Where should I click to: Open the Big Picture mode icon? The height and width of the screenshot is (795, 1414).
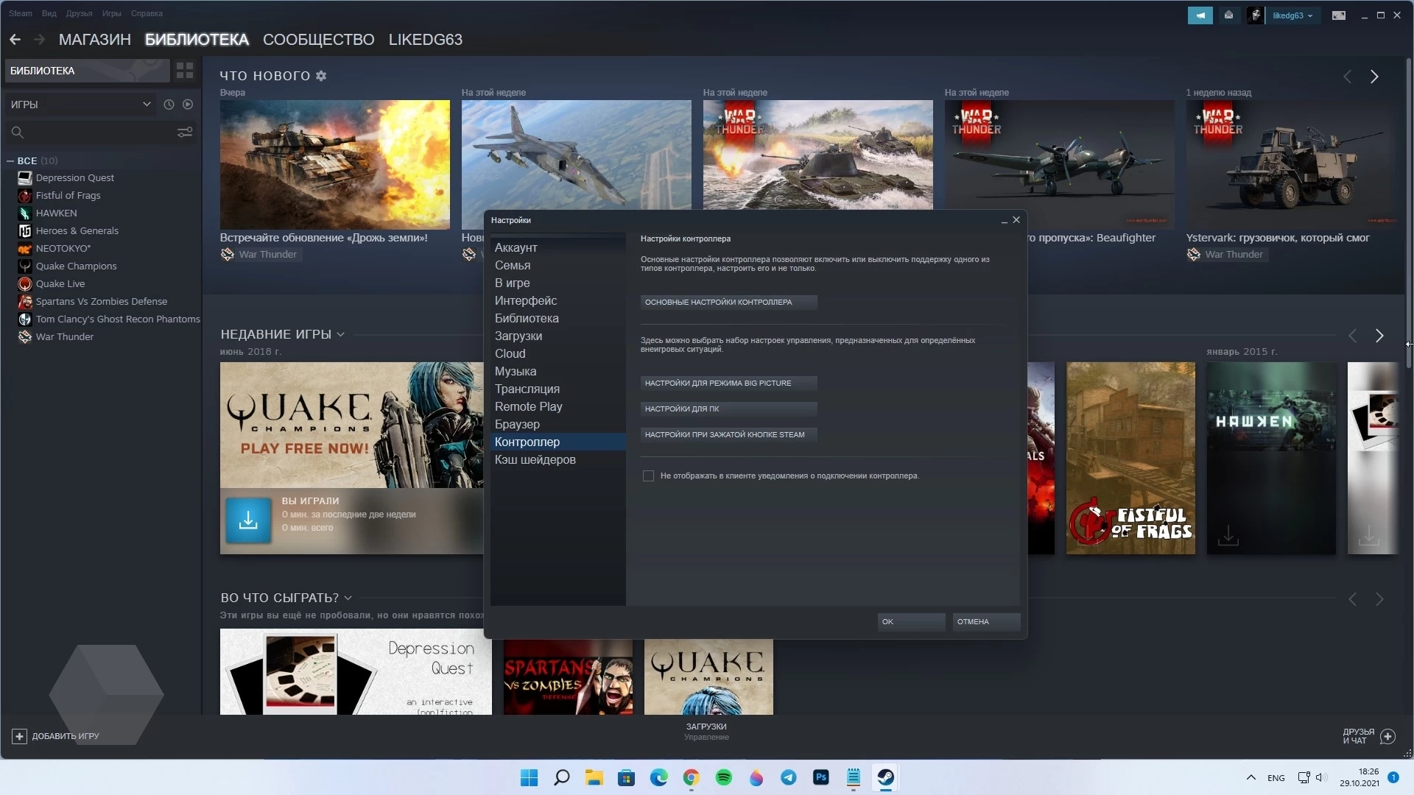pyautogui.click(x=1339, y=15)
